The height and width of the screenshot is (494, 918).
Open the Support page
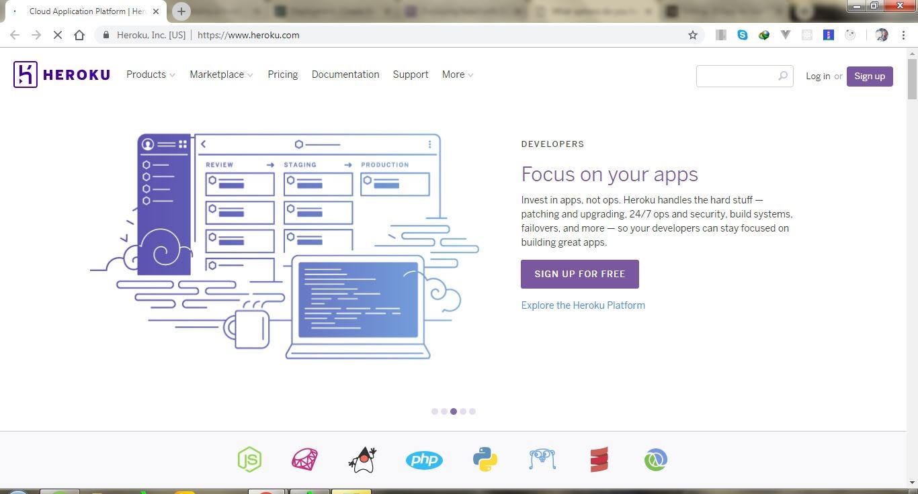(x=411, y=75)
